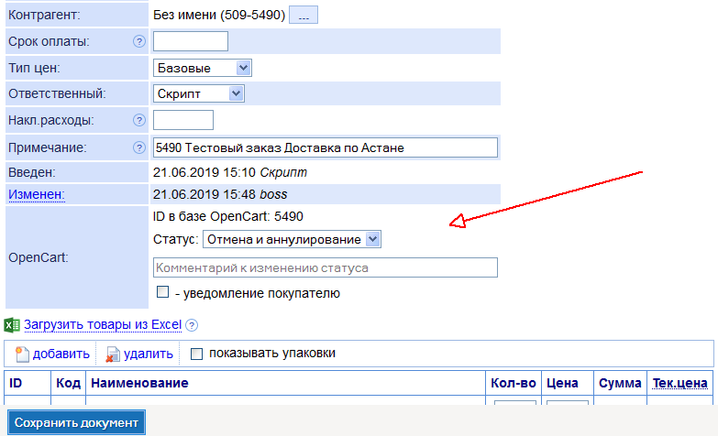Focus Комментарий к изменению статуса field

click(x=326, y=267)
